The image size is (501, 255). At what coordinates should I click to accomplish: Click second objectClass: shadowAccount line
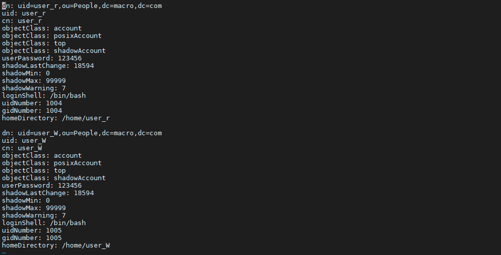coord(54,178)
